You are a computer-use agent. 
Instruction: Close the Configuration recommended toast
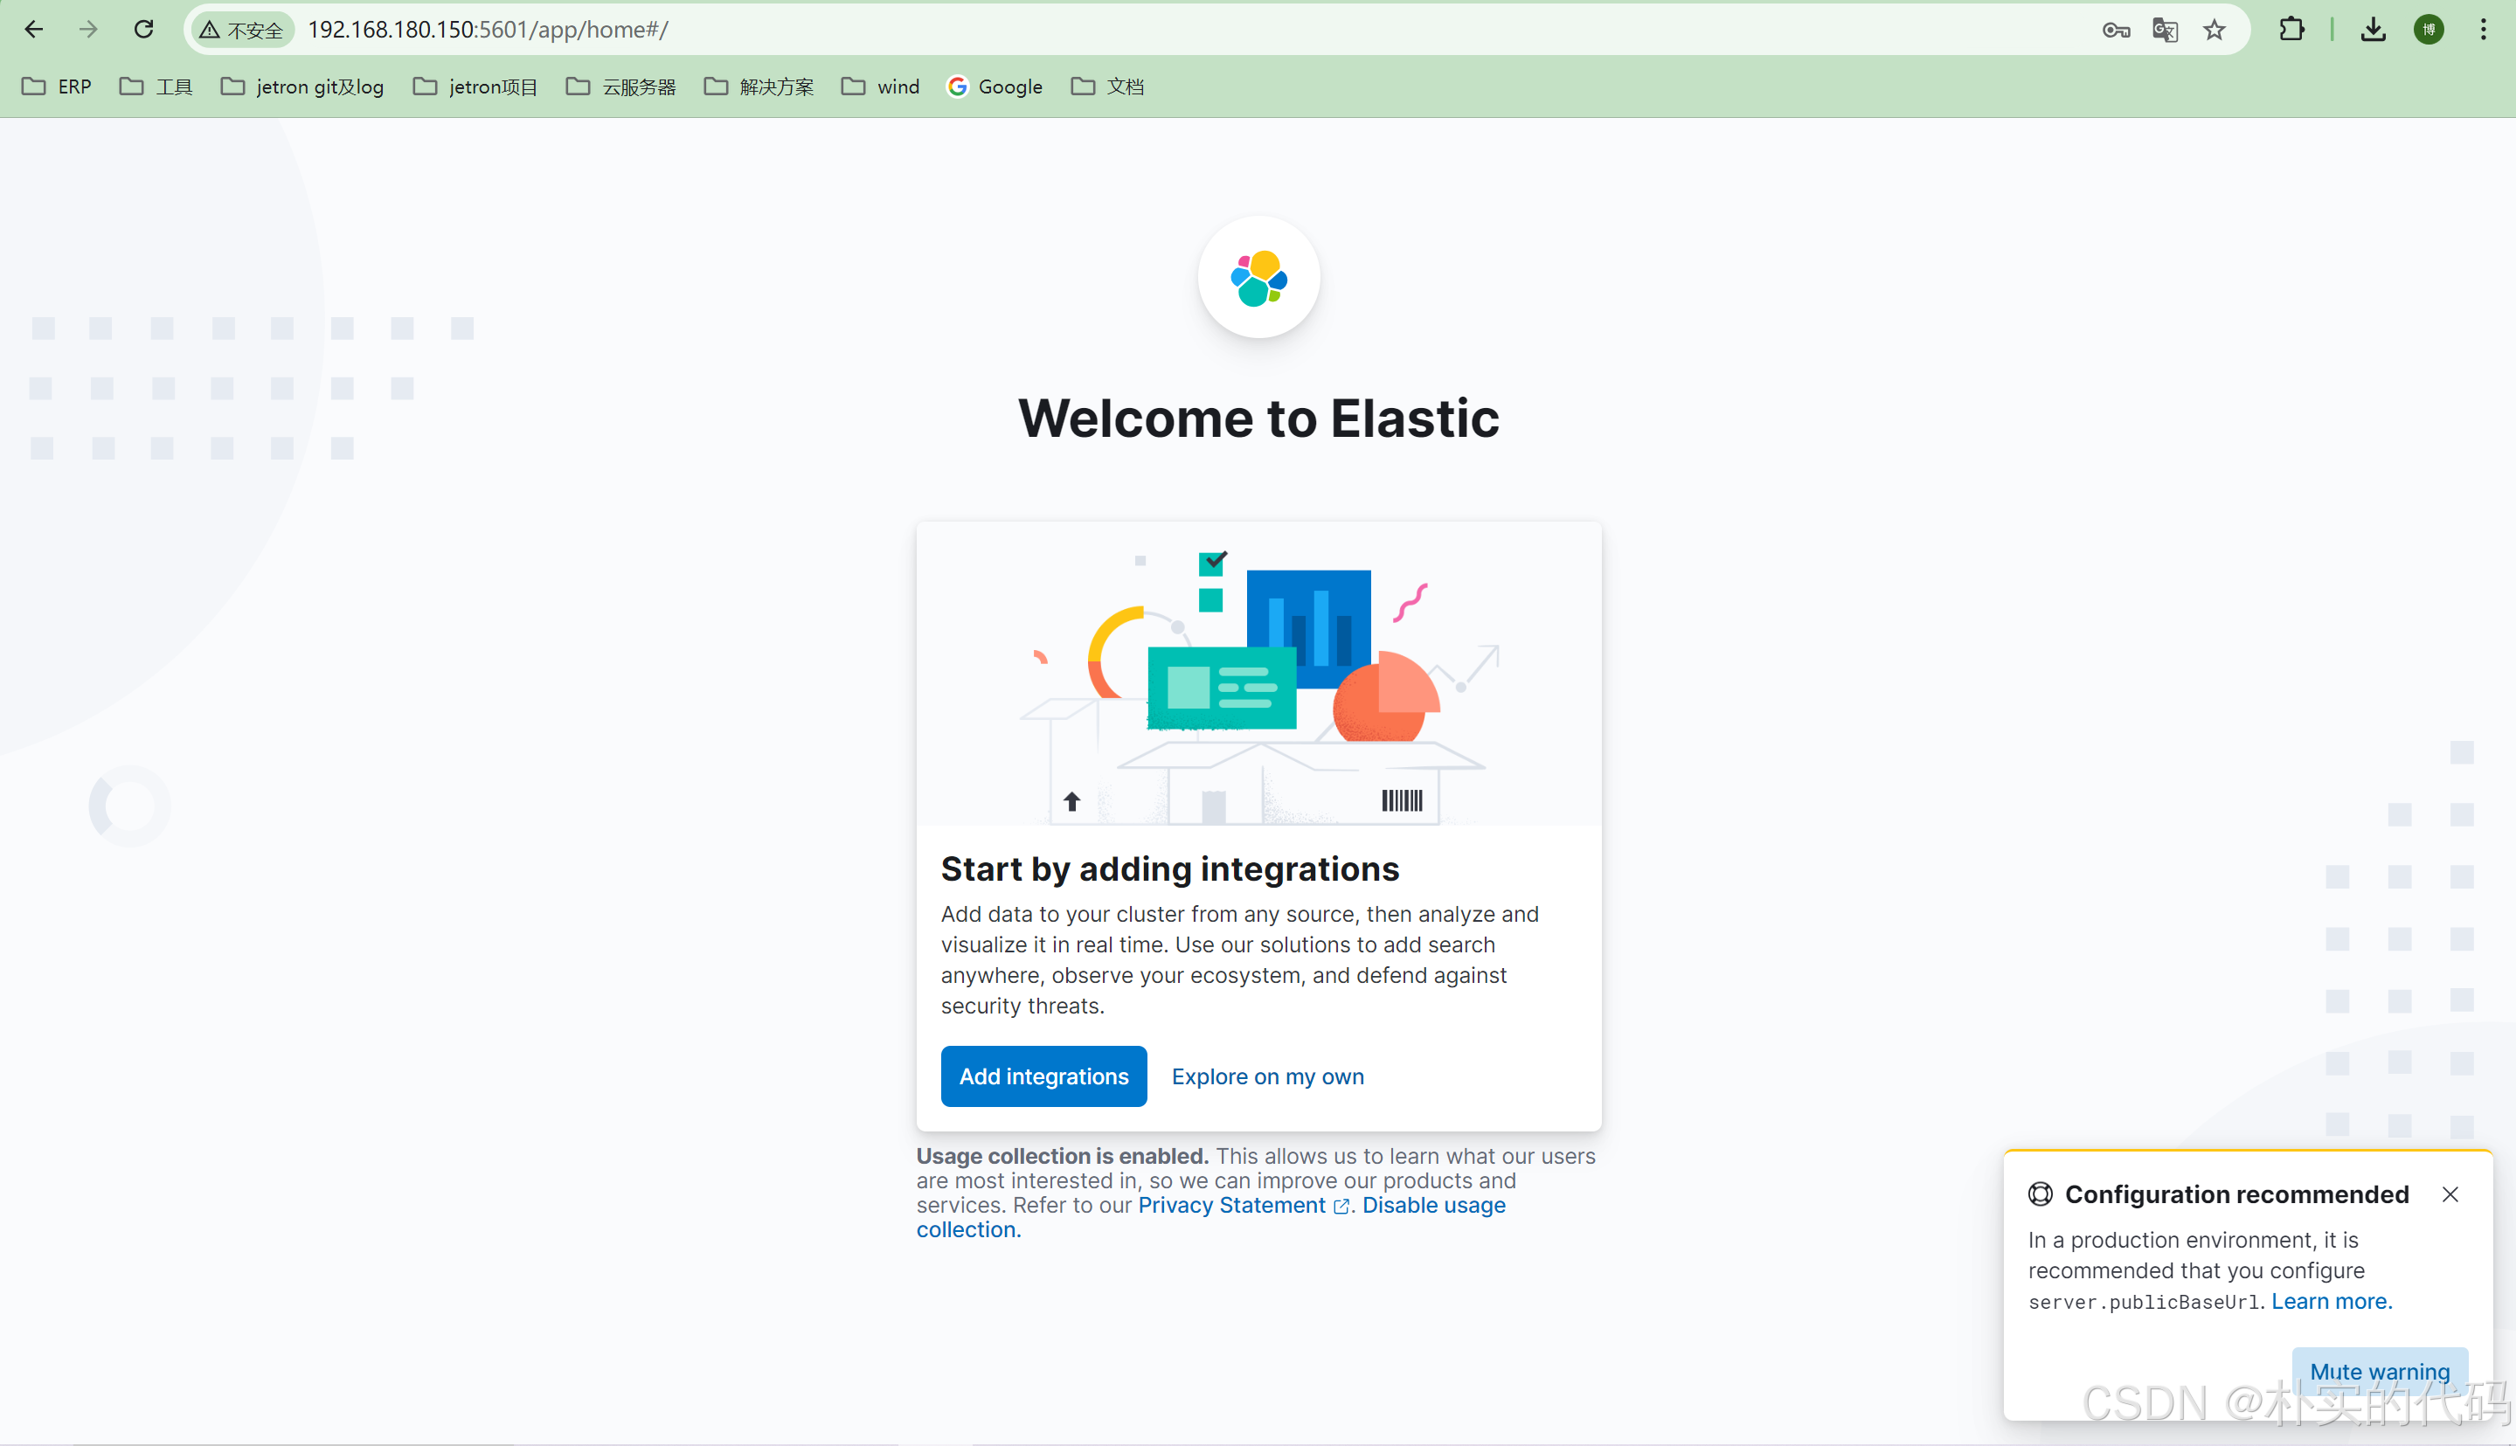[2450, 1193]
